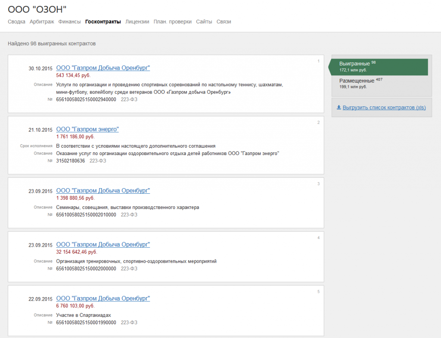Image resolution: width=441 pixels, height=338 pixels.
Task: Go to the Лицензии tab
Action: coord(137,22)
